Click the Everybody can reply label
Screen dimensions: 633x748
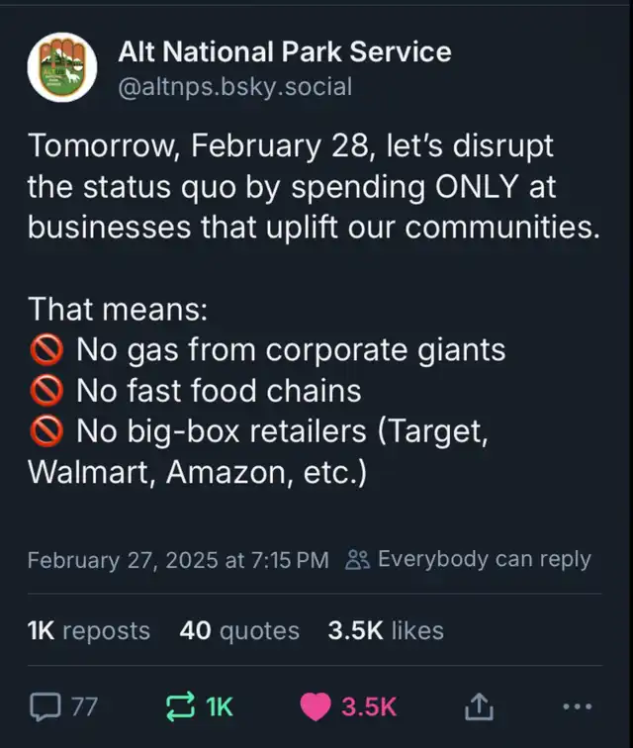(485, 559)
